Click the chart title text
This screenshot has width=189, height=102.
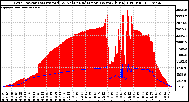[x=87, y=3]
